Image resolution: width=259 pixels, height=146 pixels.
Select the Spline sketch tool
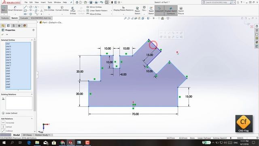coord(36,7)
